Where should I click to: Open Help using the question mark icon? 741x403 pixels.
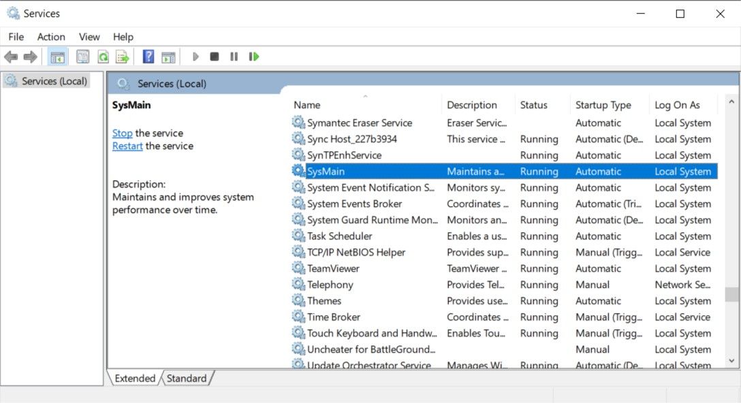click(148, 57)
